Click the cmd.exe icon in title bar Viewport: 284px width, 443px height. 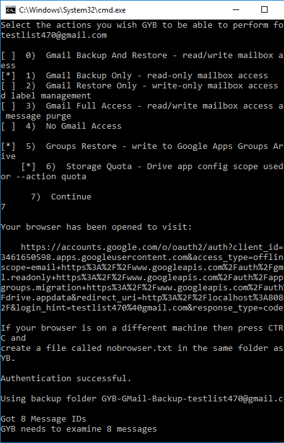click(x=11, y=10)
